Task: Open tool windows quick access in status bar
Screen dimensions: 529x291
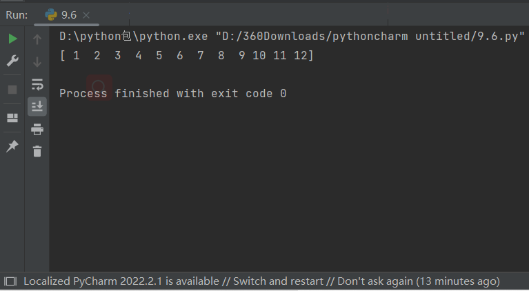Action: tap(10, 281)
